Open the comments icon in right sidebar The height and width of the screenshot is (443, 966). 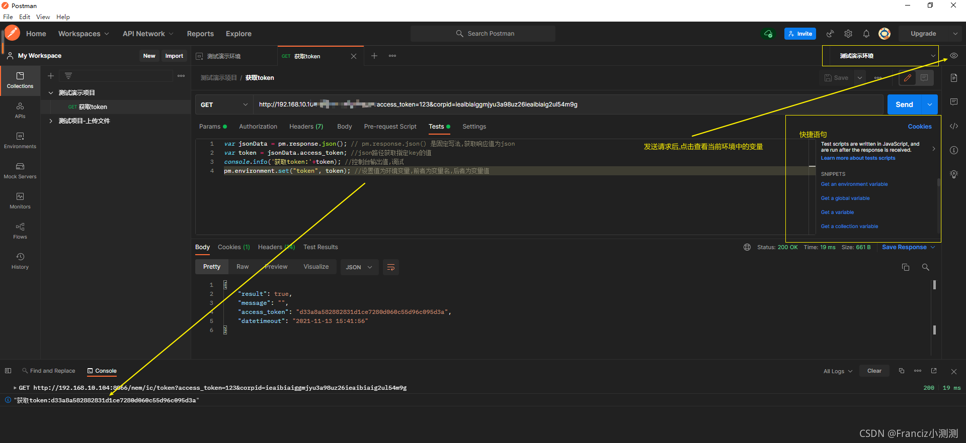[x=953, y=102]
